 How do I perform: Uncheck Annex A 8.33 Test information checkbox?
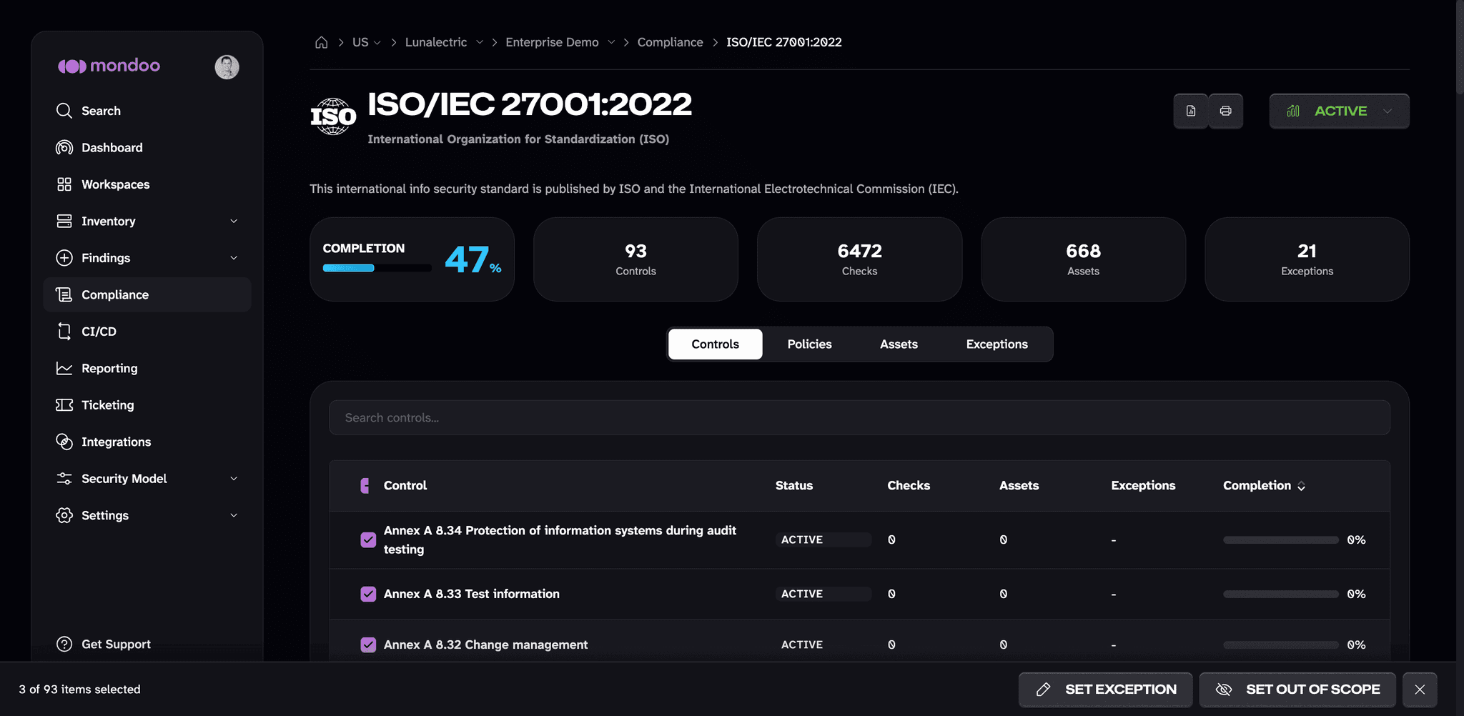[368, 594]
